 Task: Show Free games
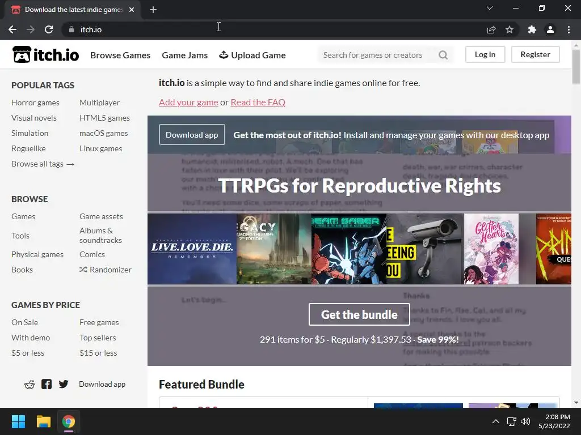(99, 322)
